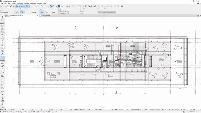Choose the Door tool below the Wall tool
Image resolution: width=201 pixels, height=113 pixels.
pos(3,29)
